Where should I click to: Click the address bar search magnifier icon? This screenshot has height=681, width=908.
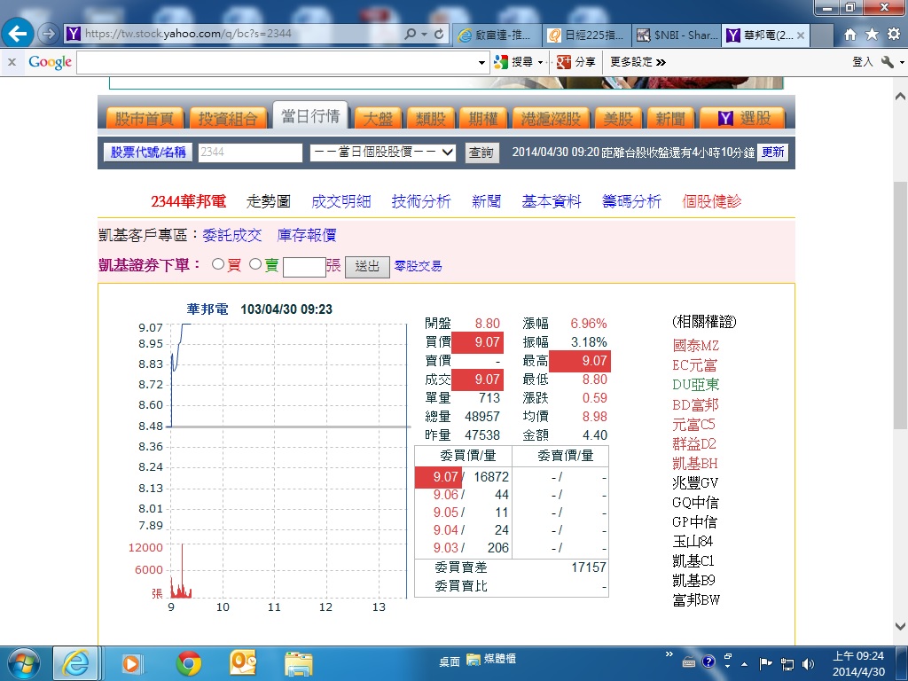[x=410, y=35]
